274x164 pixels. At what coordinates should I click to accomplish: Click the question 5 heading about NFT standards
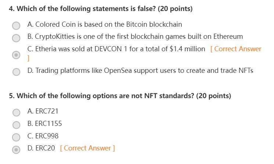(x=120, y=96)
